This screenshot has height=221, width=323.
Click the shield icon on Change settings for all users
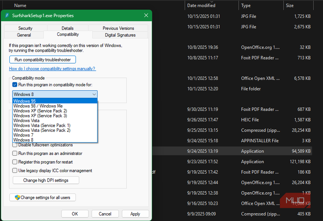pyautogui.click(x=17, y=198)
